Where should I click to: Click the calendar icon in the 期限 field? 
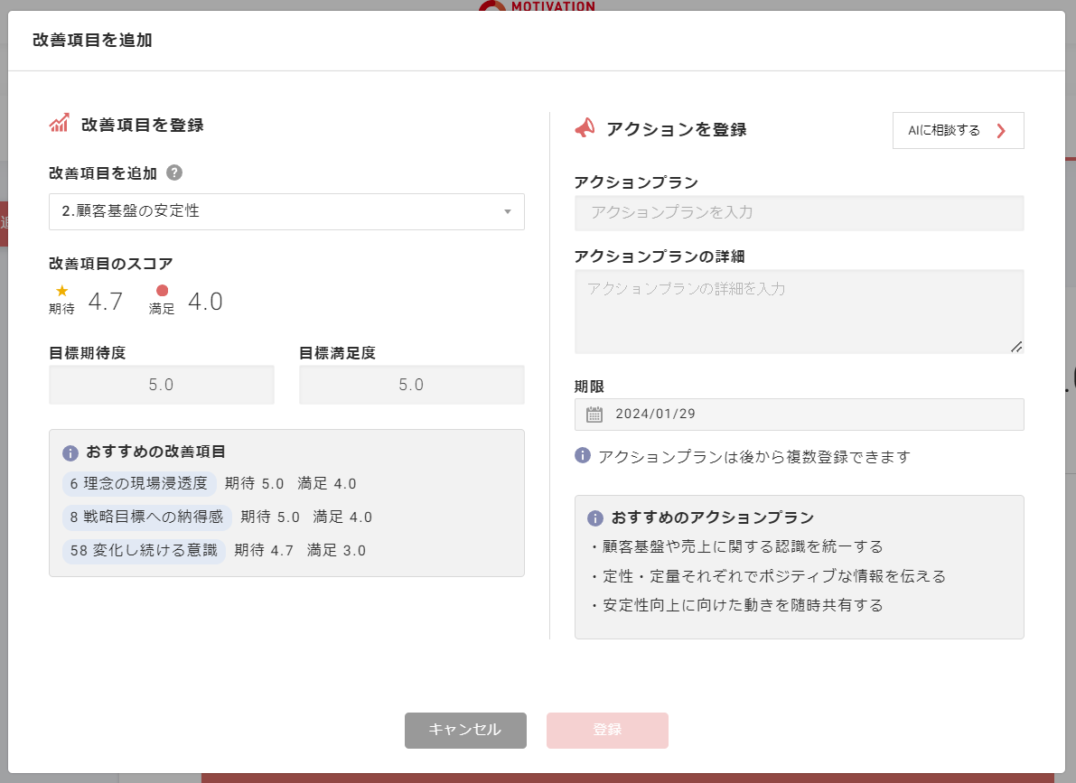point(592,414)
